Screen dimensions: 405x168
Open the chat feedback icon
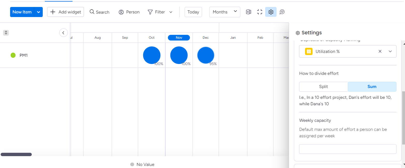click(x=282, y=12)
